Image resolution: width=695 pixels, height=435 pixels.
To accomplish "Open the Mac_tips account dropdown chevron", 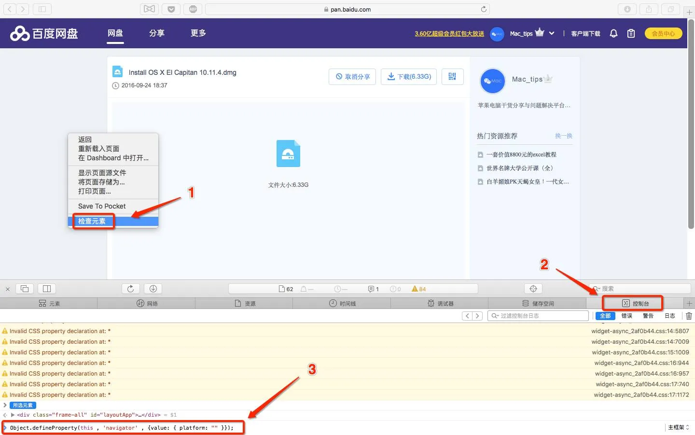I will tap(552, 33).
